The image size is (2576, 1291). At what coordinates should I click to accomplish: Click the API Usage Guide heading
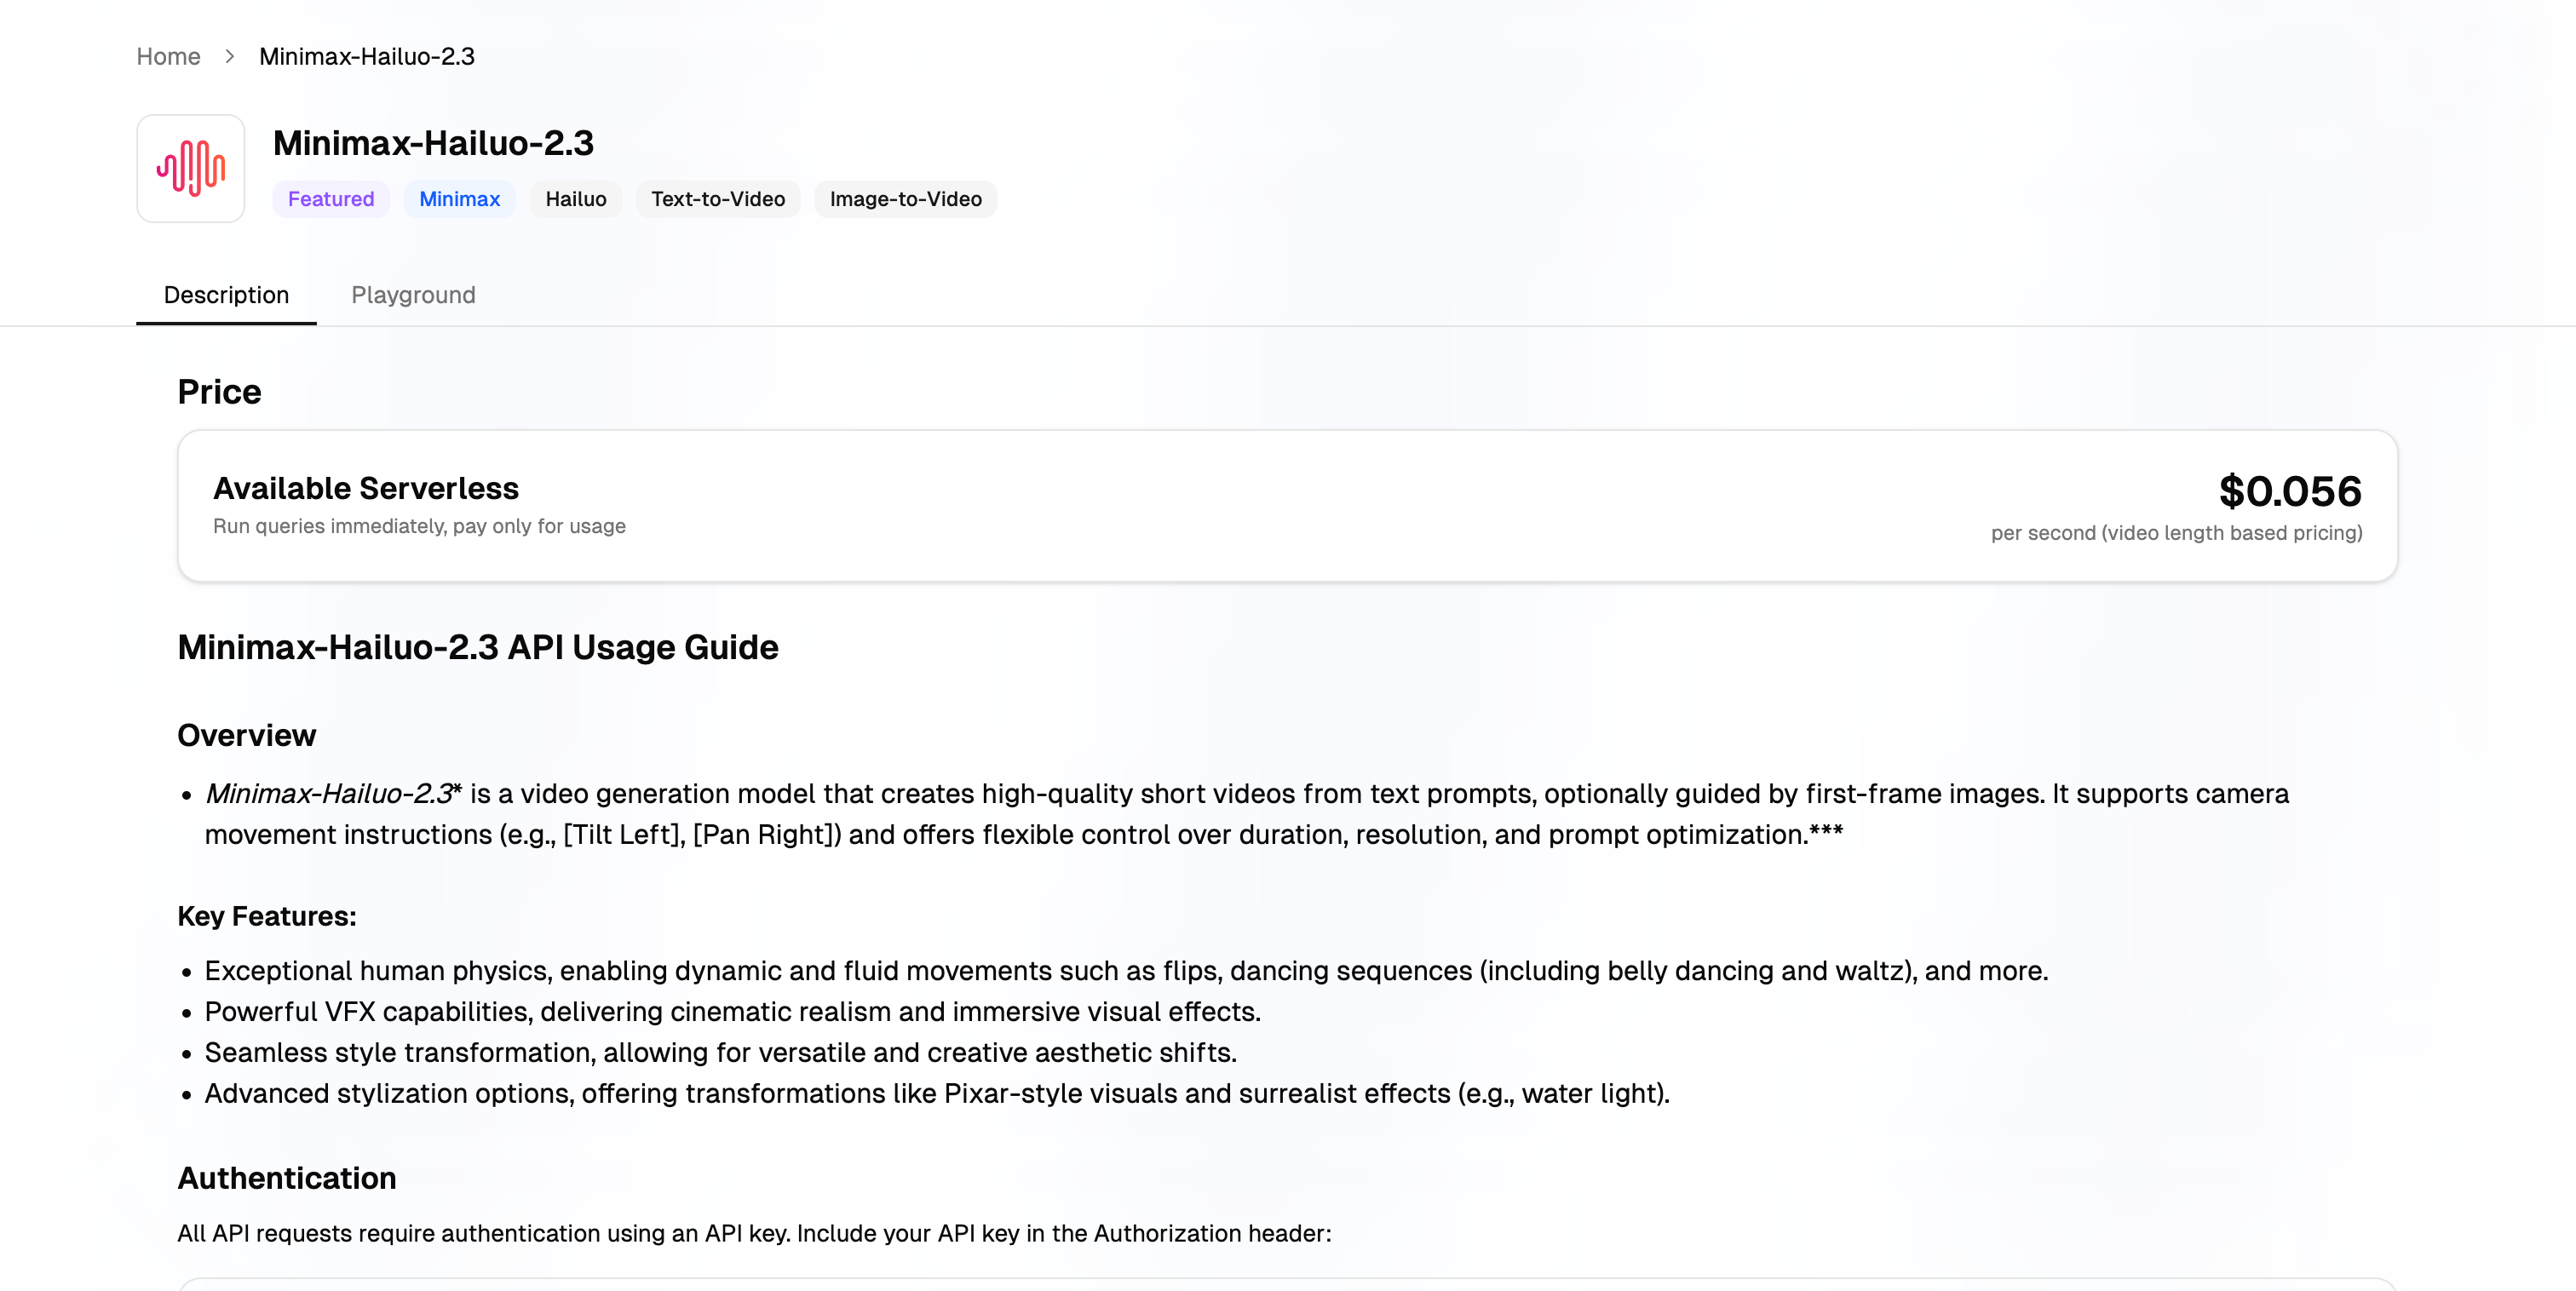coord(478,647)
